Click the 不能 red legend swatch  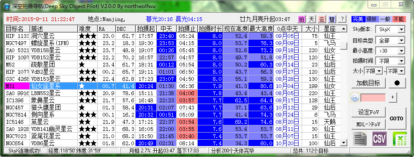(399, 19)
